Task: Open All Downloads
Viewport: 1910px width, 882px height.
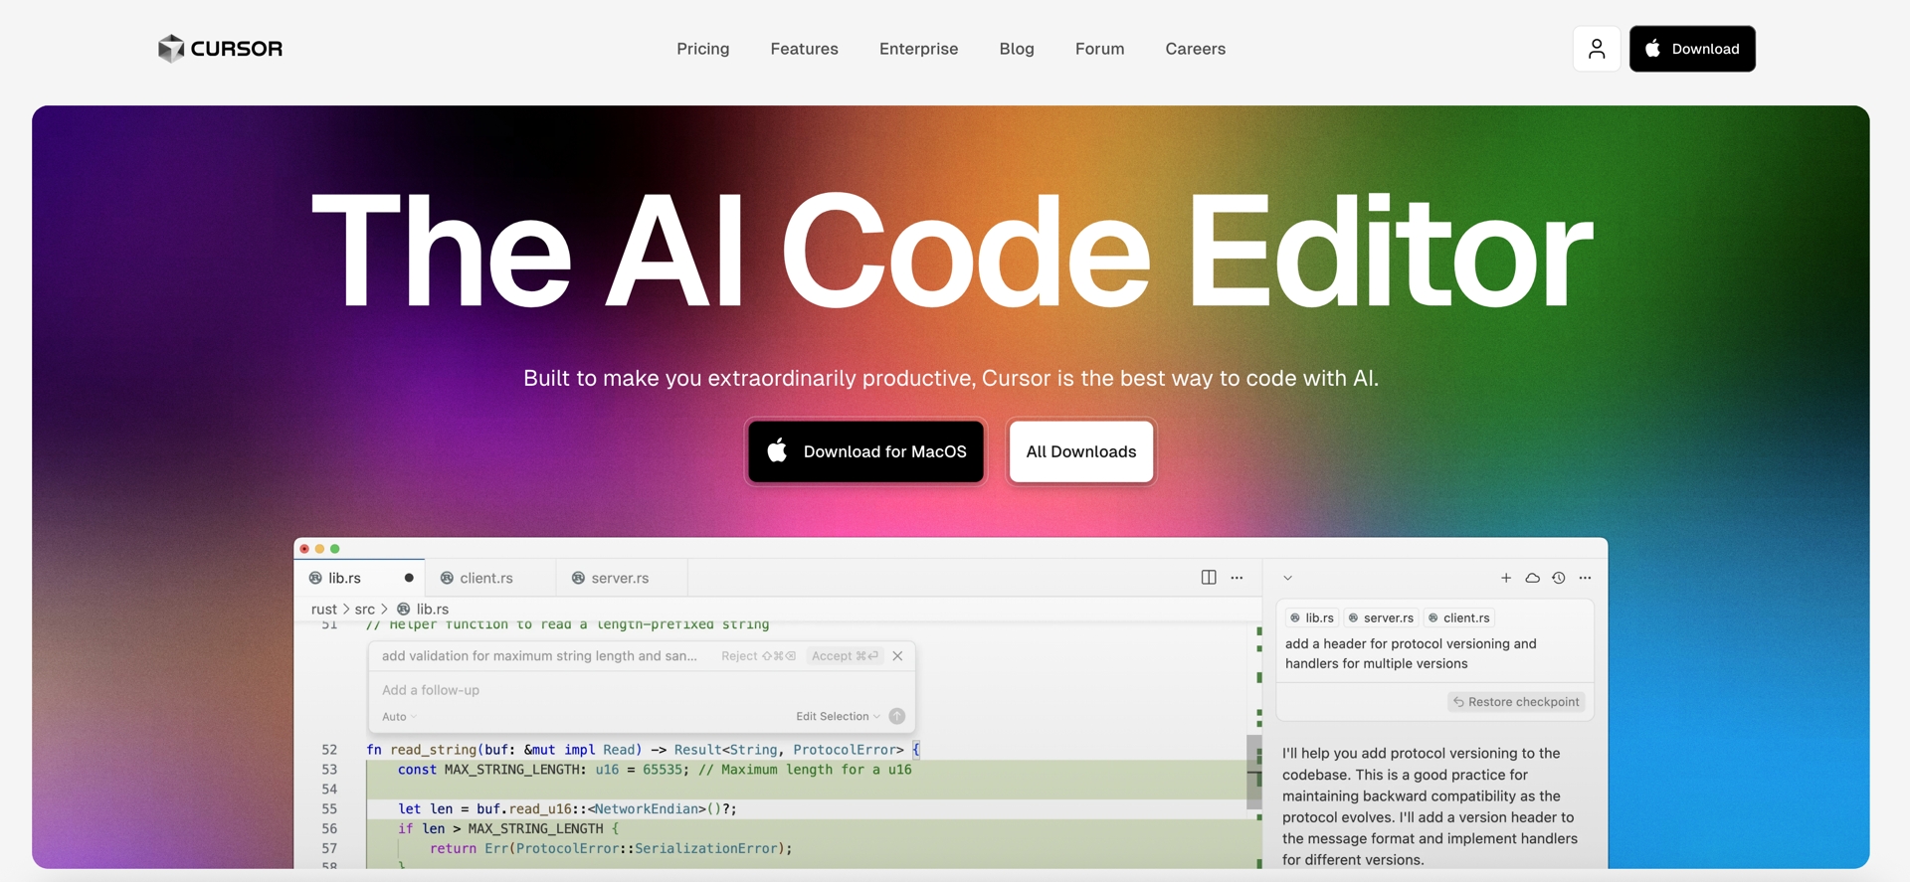Action: click(1081, 451)
